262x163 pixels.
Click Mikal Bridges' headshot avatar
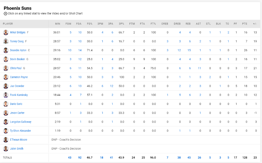click(x=6, y=32)
